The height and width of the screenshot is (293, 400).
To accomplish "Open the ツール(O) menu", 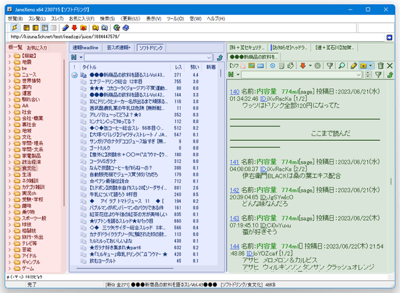I will point(175,19).
